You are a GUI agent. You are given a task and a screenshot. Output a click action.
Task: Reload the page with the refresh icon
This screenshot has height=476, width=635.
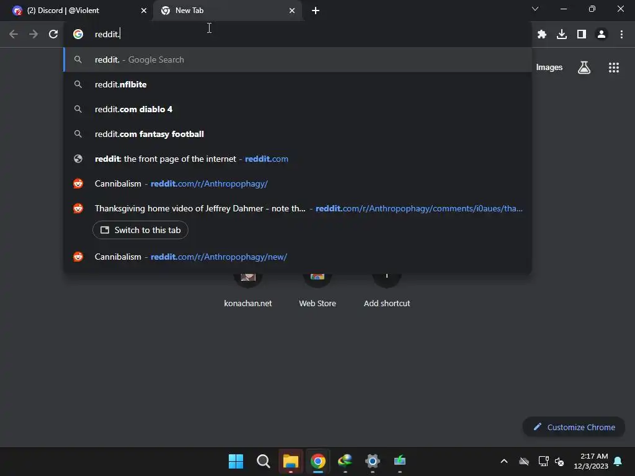click(53, 35)
